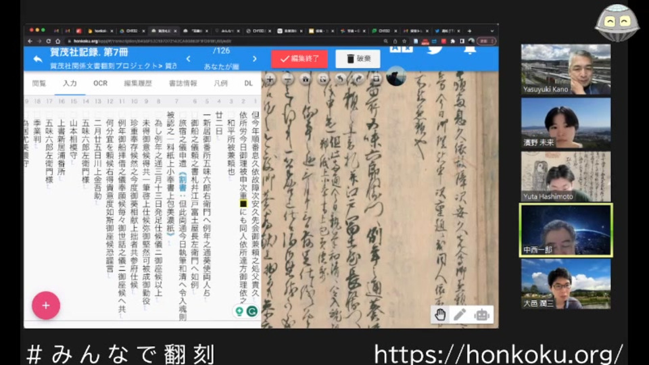Click the text column beginning 二月廿五日川上金吾助
The image size is (649, 365).
pos(98,160)
